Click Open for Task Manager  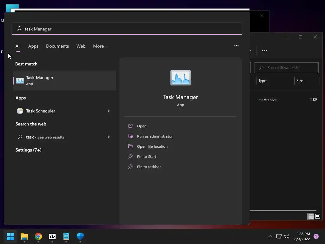click(x=142, y=126)
